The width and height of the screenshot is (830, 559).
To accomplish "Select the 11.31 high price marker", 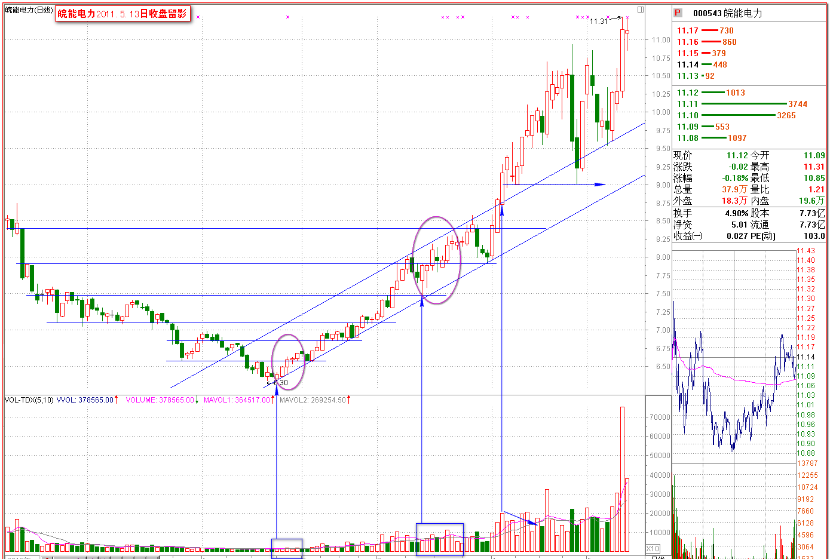I will pos(598,21).
